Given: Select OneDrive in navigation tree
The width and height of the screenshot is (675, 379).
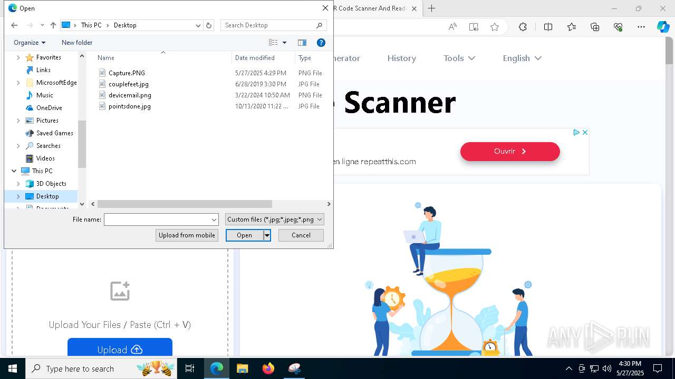Looking at the screenshot, I should click(x=49, y=108).
